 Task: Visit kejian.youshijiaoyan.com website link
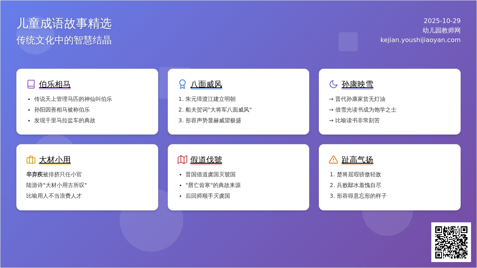[x=421, y=40]
